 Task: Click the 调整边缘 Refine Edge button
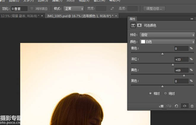click(154, 9)
